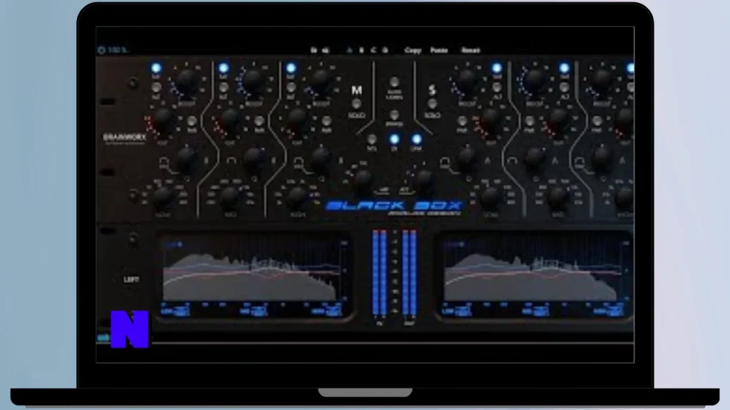Click the LEFT channel button beside analyzer
Screen dimensions: 730x410
(x=131, y=279)
